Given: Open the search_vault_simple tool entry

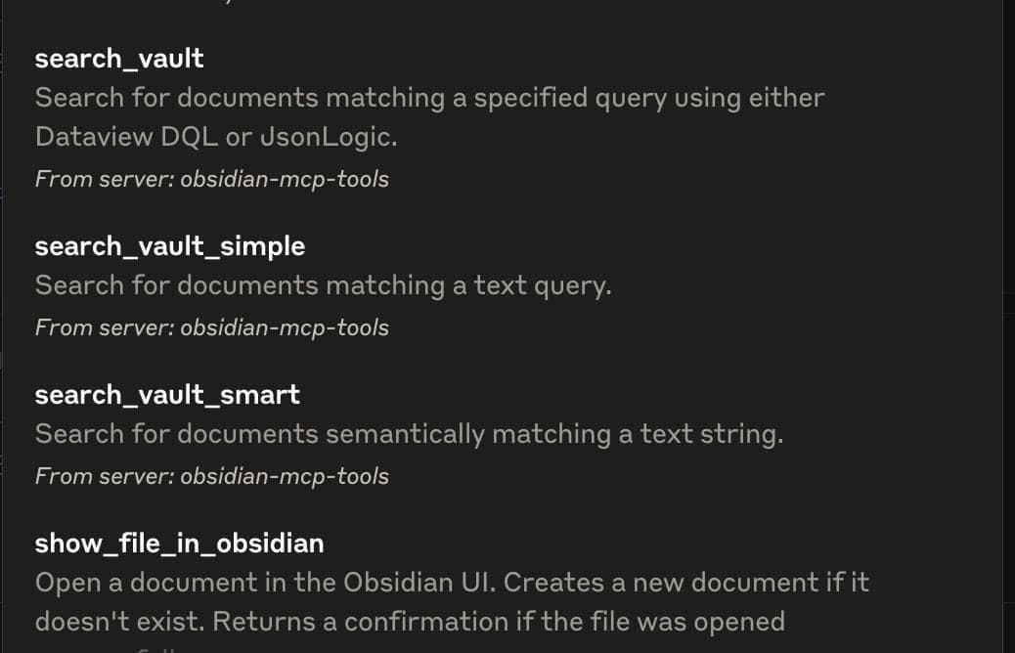Looking at the screenshot, I should [x=169, y=246].
